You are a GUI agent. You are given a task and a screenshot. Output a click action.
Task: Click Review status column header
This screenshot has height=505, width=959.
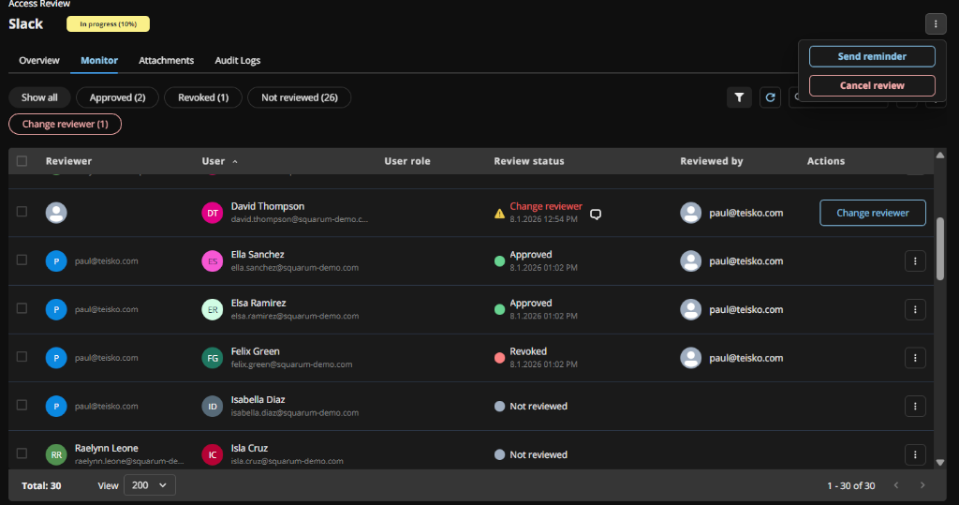coord(529,161)
